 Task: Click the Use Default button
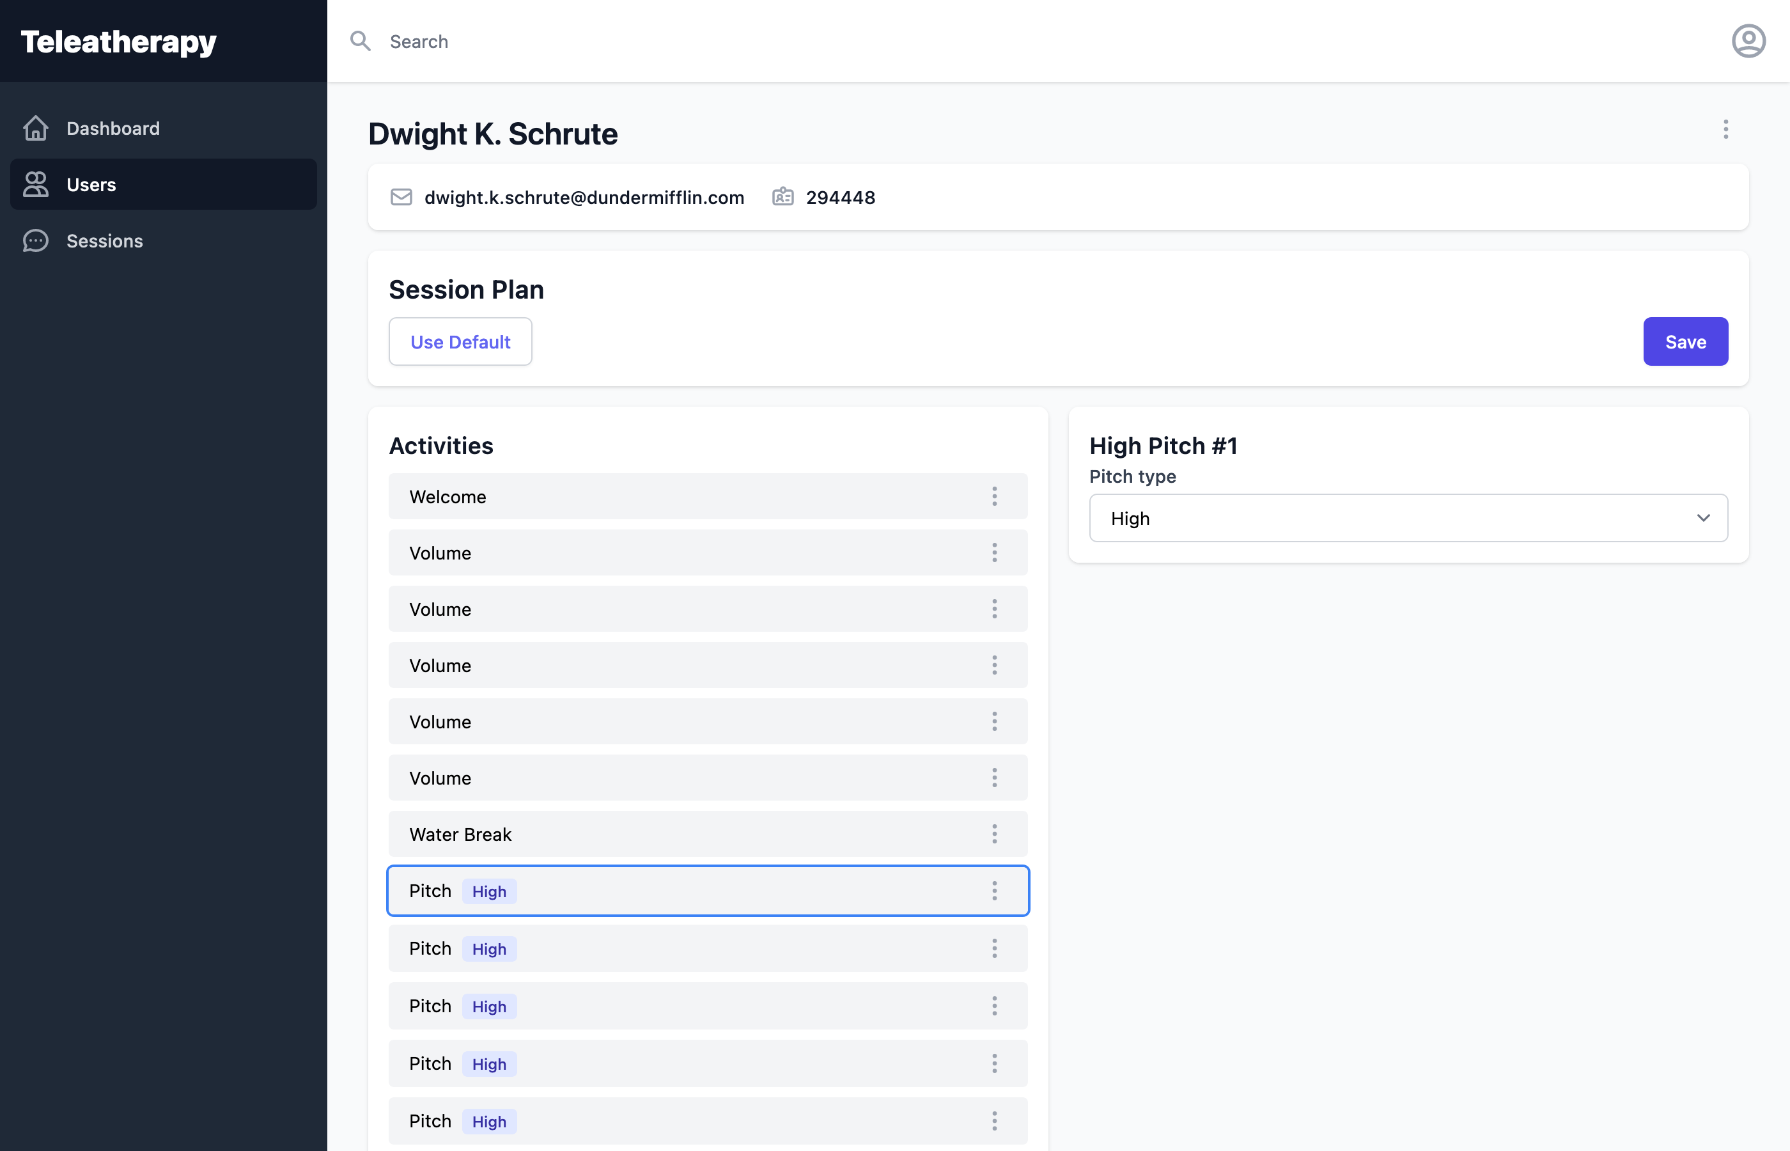click(x=460, y=341)
